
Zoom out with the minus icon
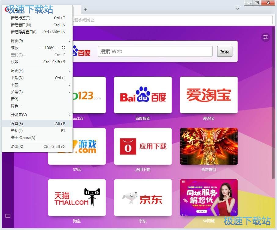pyautogui.click(x=42, y=48)
